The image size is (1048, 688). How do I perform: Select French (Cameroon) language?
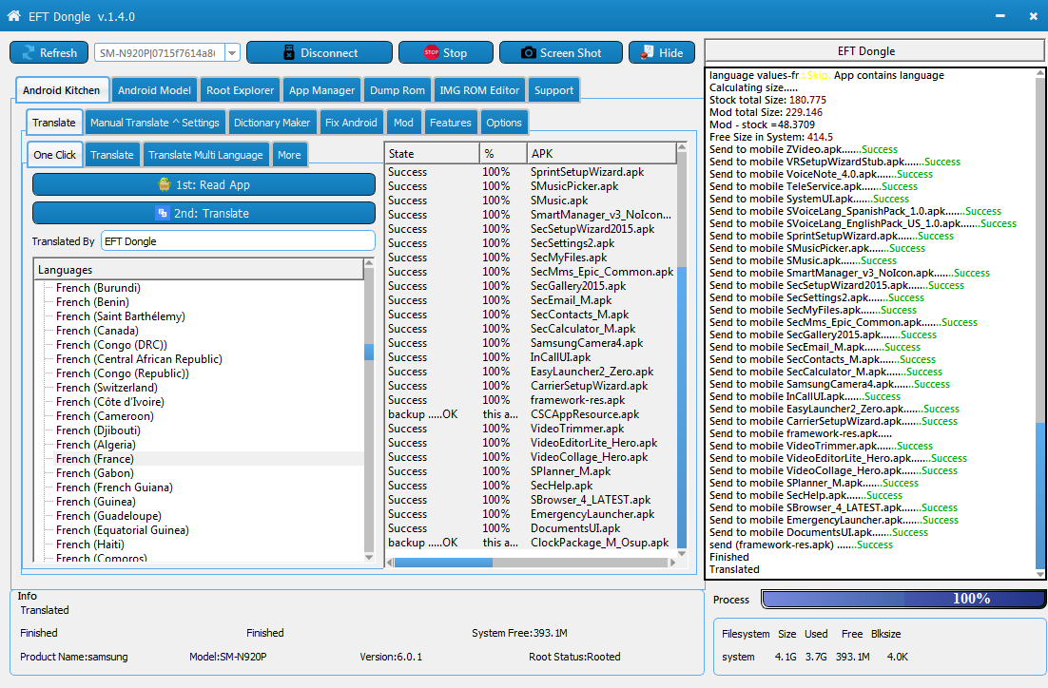tap(105, 416)
